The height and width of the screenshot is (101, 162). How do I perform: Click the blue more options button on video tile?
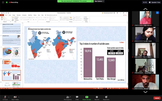pos(157,13)
